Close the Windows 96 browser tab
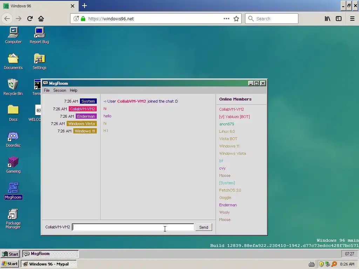Screen dimensions: 359x269 coord(73,6)
